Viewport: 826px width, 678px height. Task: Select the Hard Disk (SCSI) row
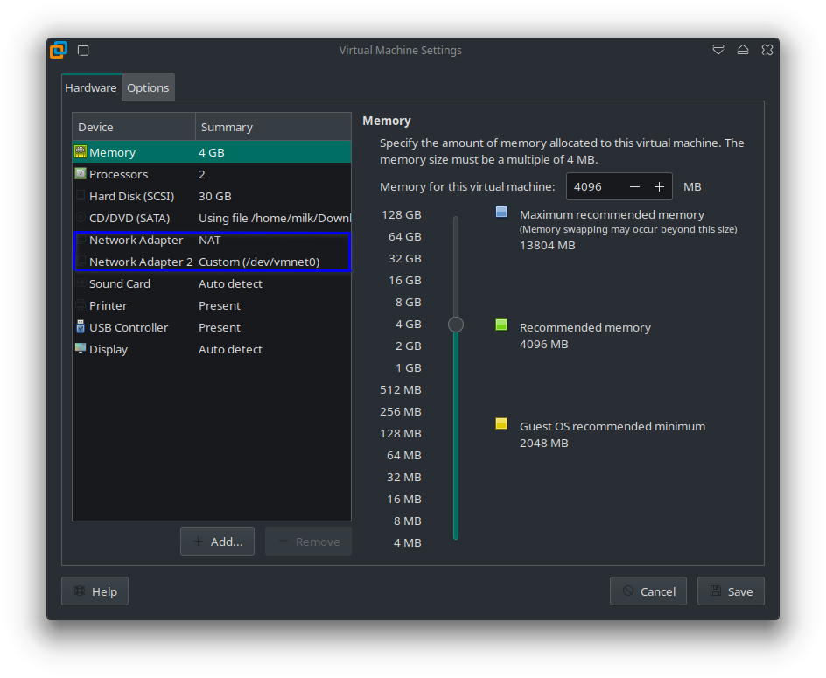pos(212,196)
